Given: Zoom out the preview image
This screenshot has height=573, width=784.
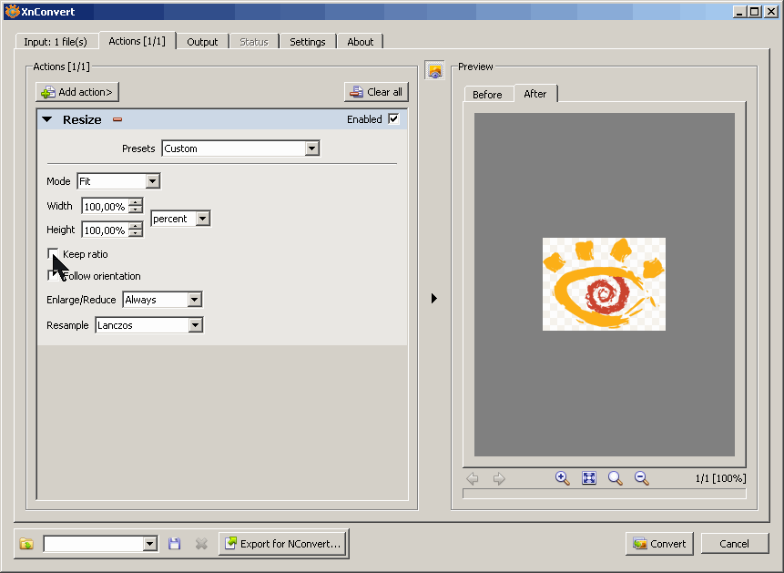Looking at the screenshot, I should [642, 478].
